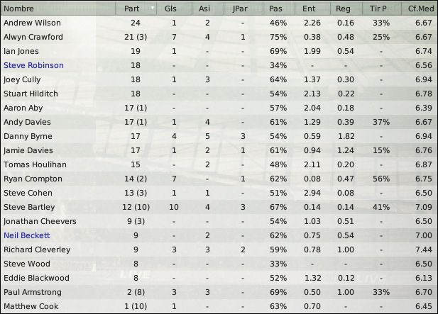438x314 pixels.
Task: Sort table by Nombre column header
Action: (58, 9)
